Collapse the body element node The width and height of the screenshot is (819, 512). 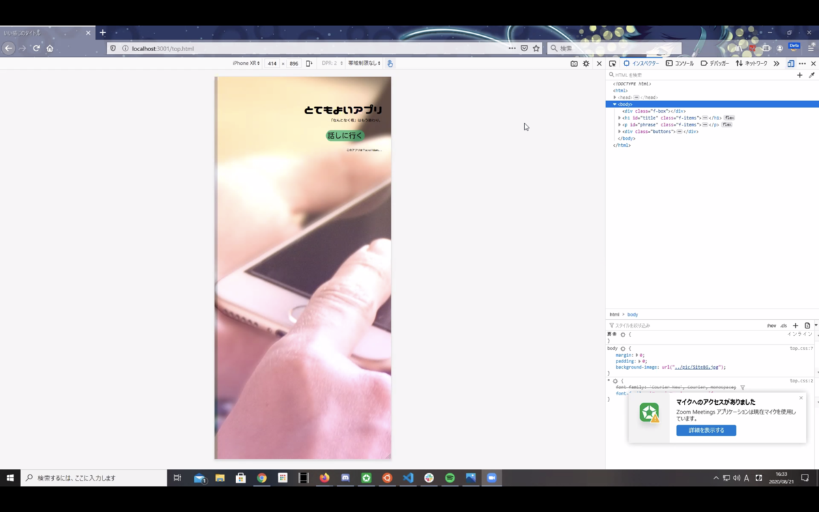pos(615,104)
